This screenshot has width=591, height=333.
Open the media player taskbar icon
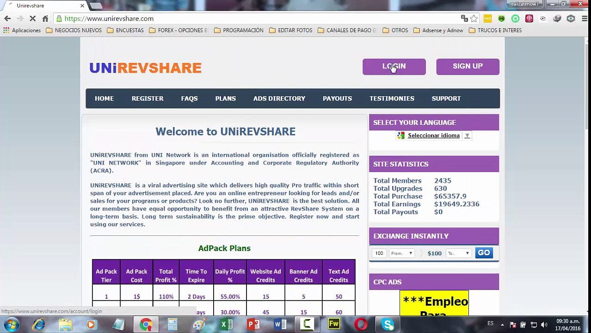click(x=91, y=324)
